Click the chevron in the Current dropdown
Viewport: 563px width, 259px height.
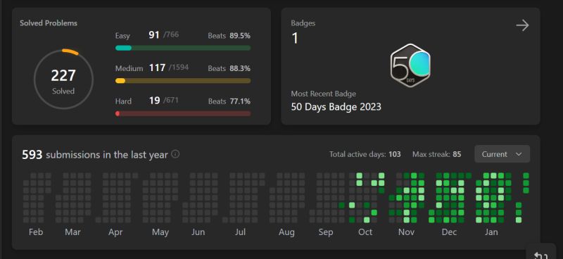(519, 154)
